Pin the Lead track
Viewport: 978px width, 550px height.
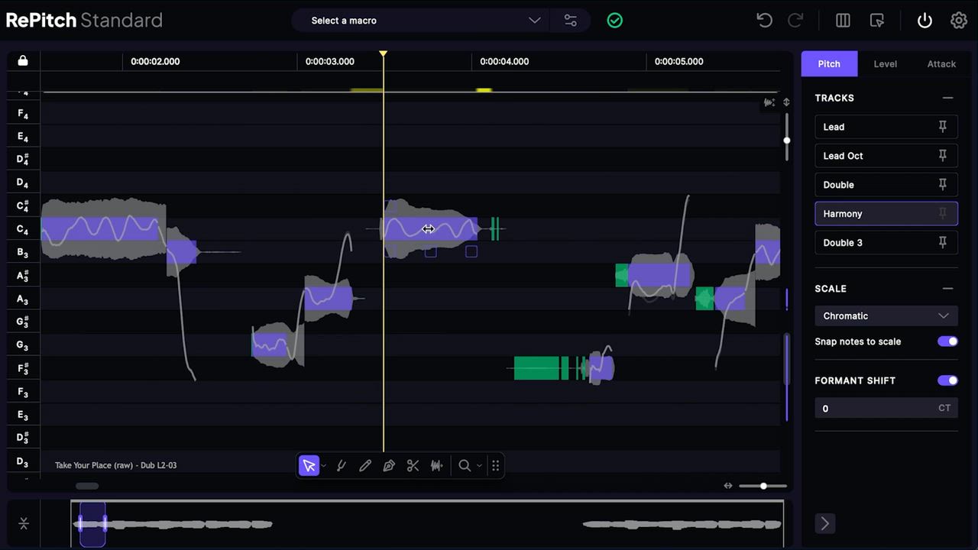tap(942, 127)
